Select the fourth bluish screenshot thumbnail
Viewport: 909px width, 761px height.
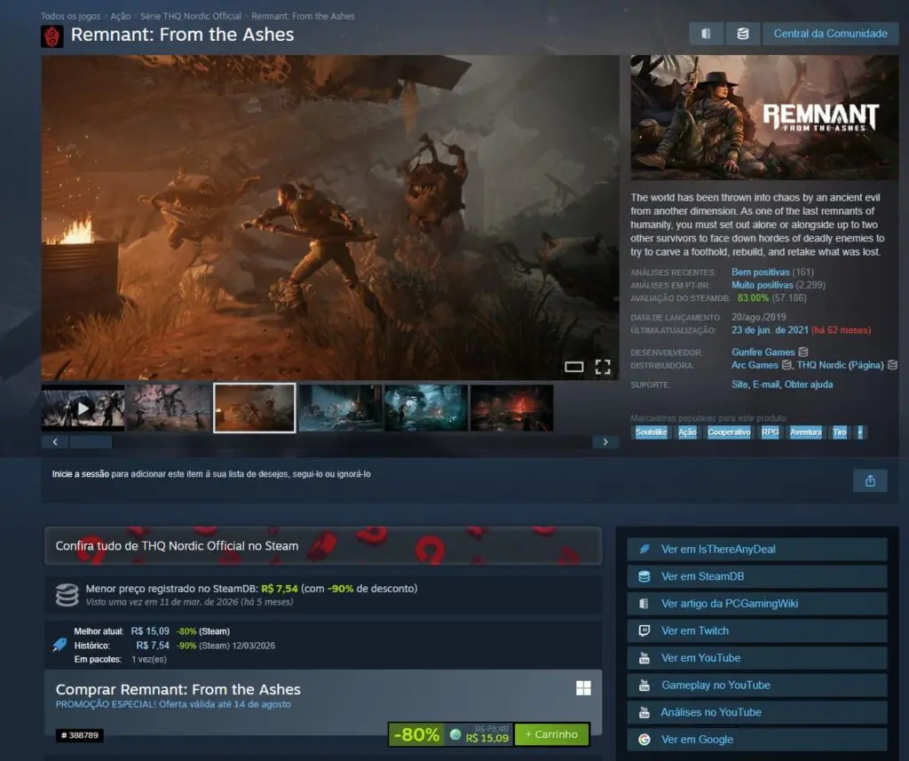tap(340, 408)
